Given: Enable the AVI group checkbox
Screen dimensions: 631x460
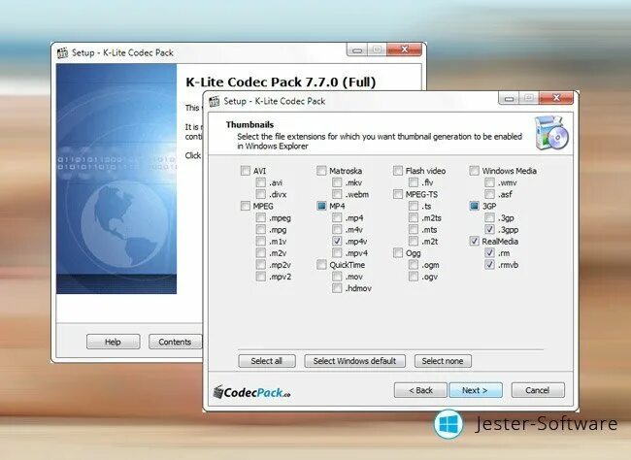Looking at the screenshot, I should click(x=245, y=171).
